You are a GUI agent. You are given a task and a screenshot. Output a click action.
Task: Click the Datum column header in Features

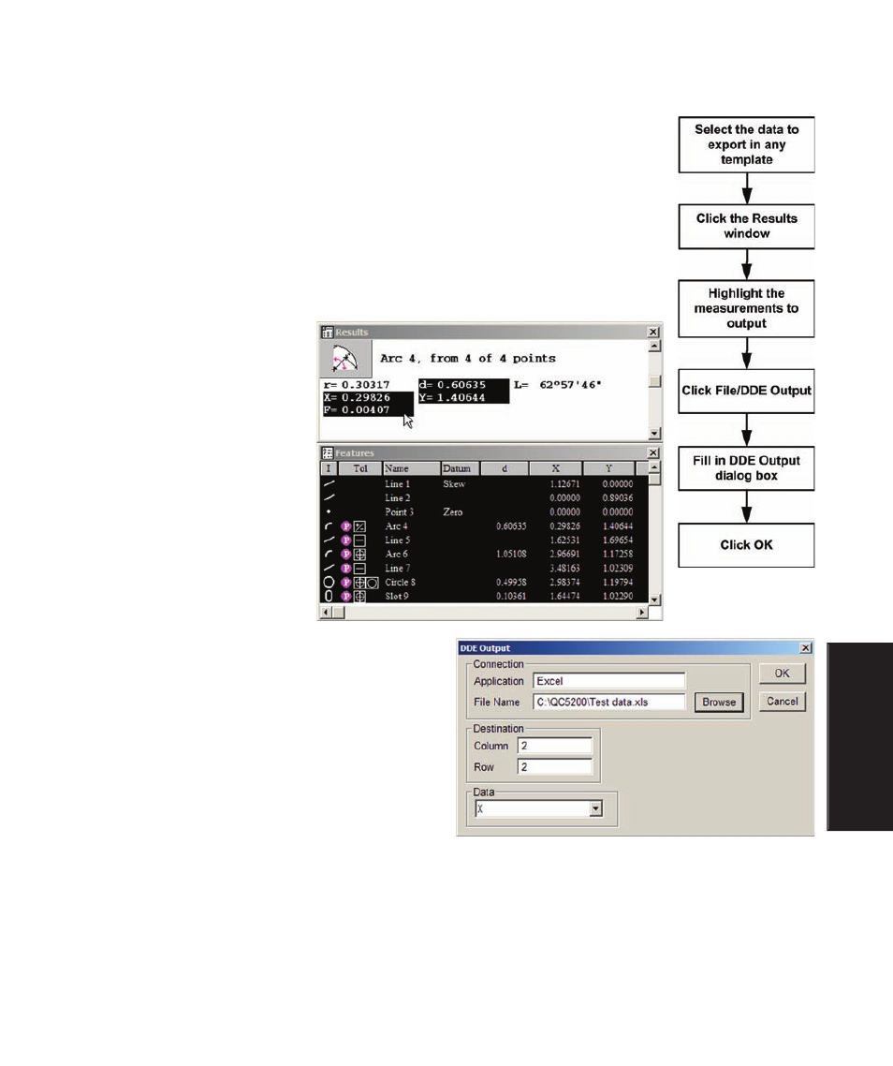tap(460, 468)
